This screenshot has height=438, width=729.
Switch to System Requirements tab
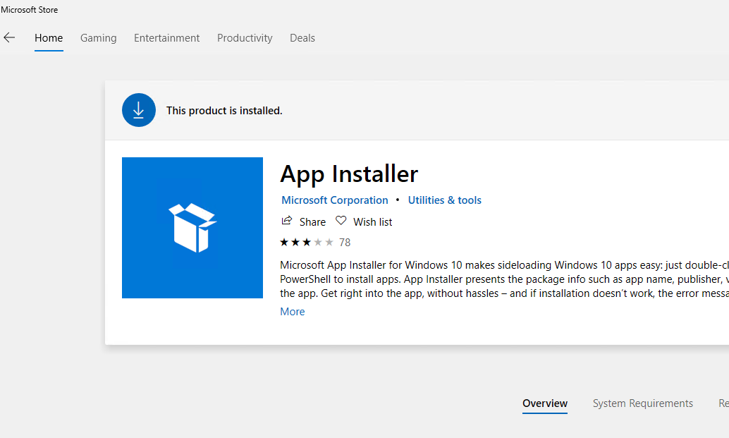click(642, 403)
